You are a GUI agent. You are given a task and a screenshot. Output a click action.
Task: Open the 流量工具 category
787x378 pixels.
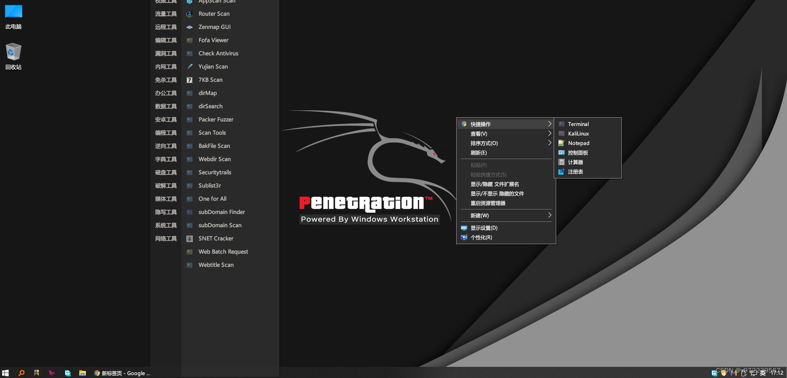(166, 14)
